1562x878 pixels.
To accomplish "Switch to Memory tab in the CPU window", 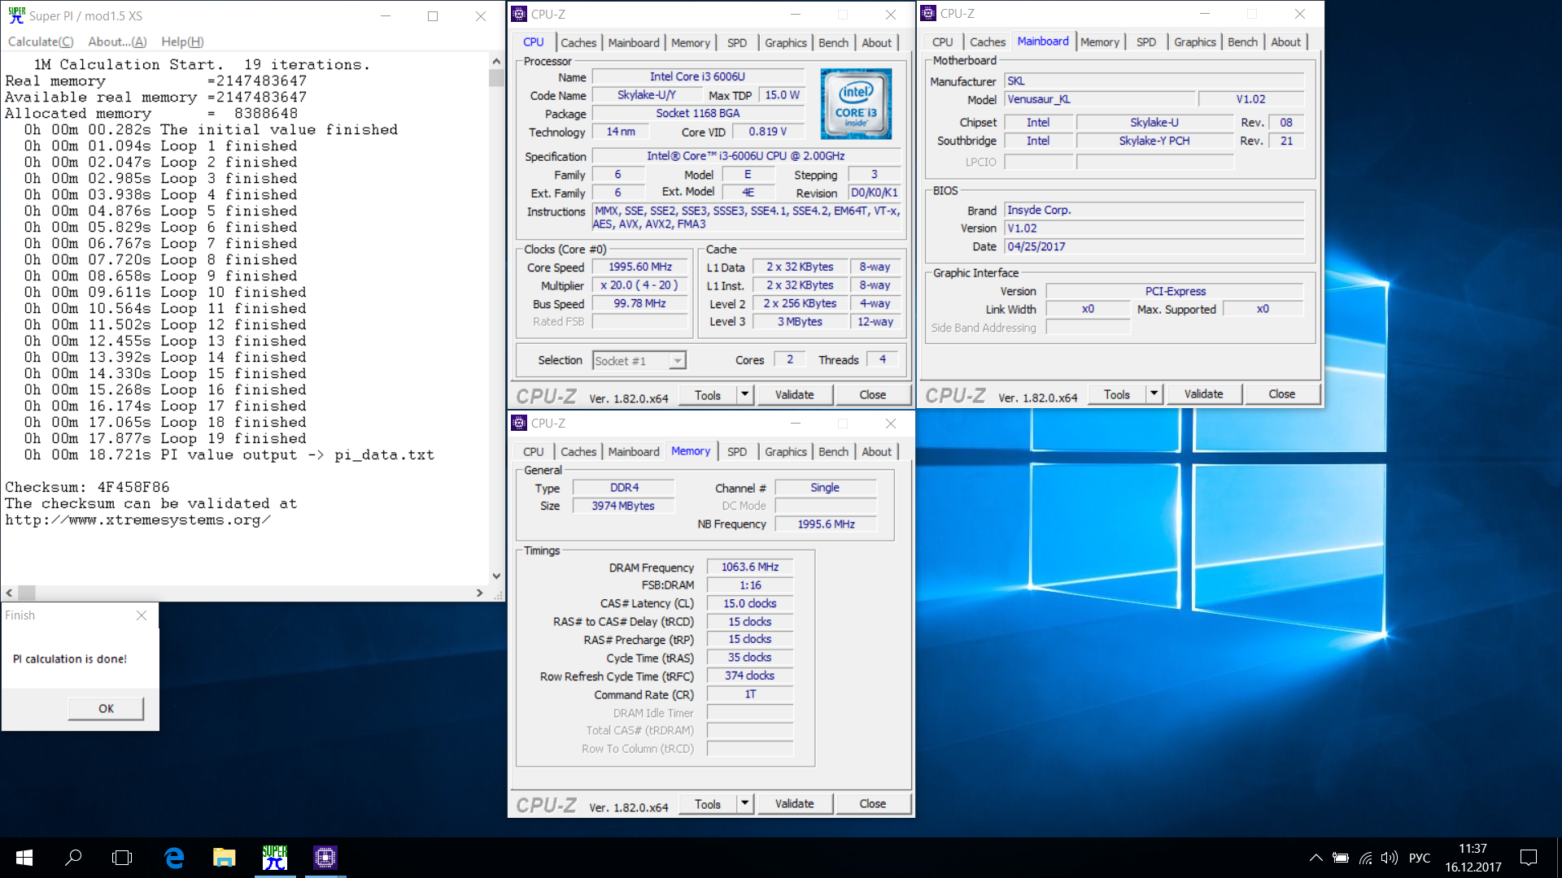I will coord(691,43).
